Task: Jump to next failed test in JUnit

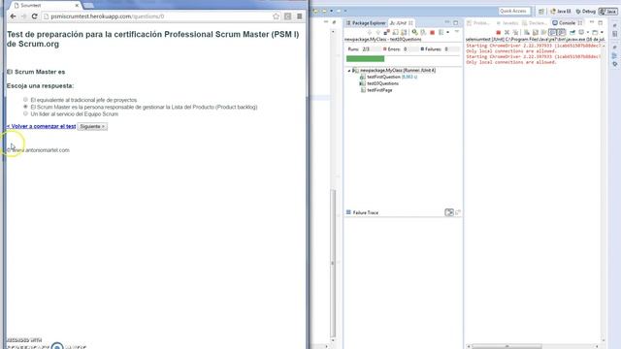Action: click(370, 32)
